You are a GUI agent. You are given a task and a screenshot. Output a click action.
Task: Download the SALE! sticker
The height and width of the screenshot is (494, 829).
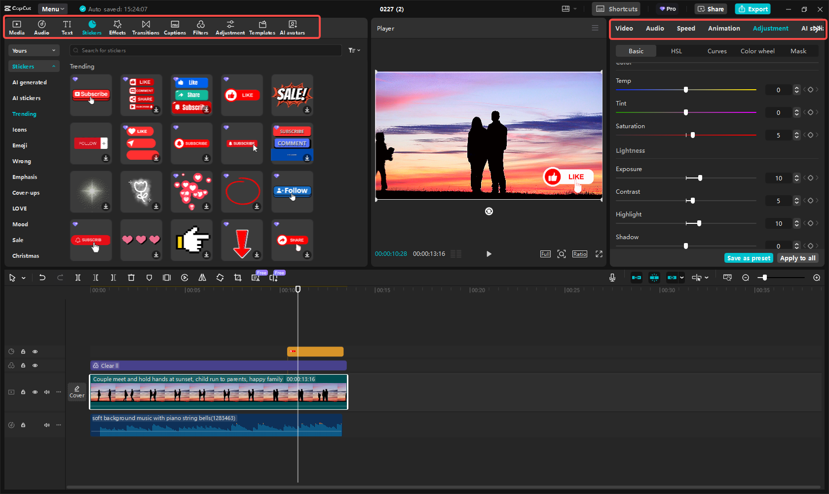tap(306, 110)
